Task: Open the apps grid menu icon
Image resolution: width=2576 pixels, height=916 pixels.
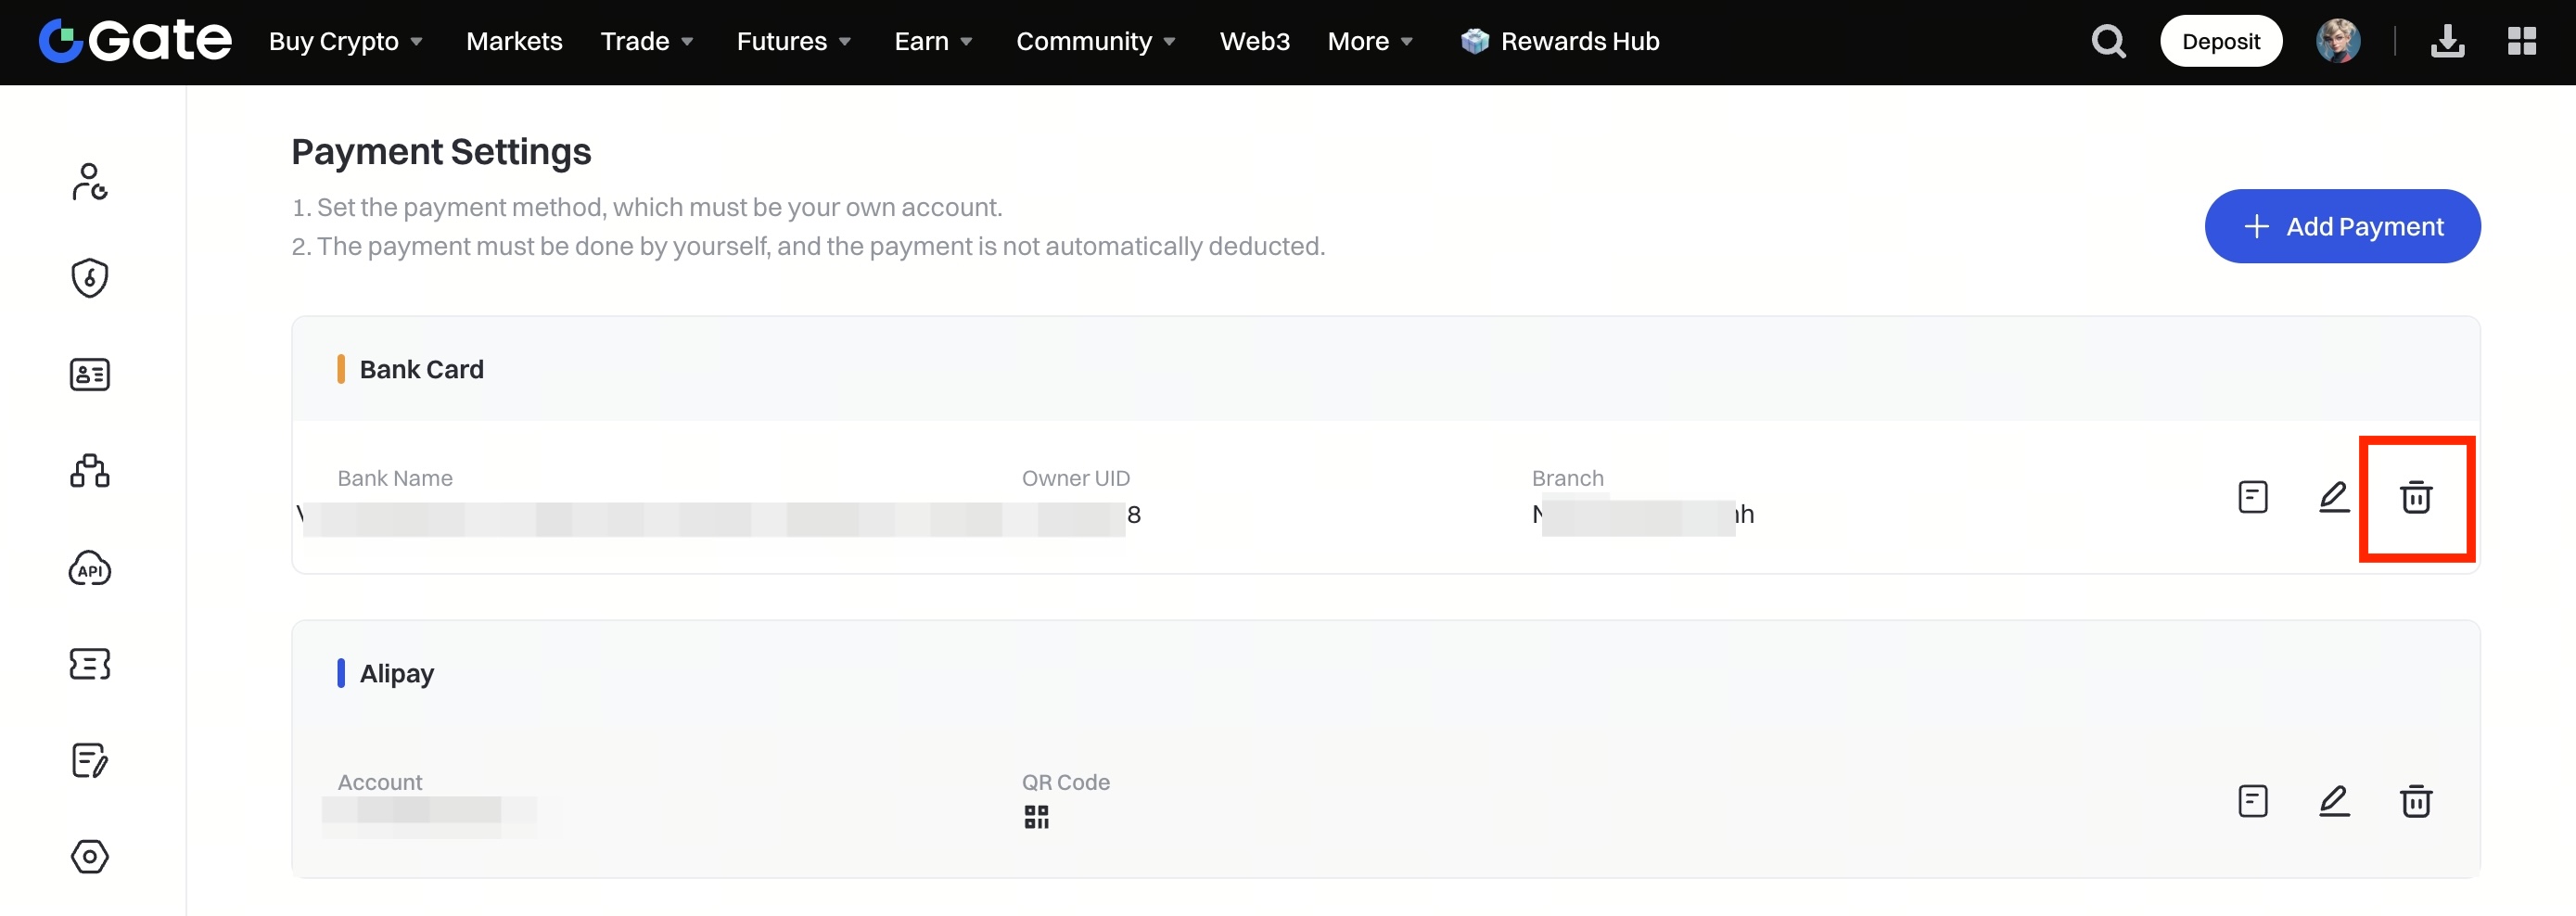Action: [x=2521, y=41]
